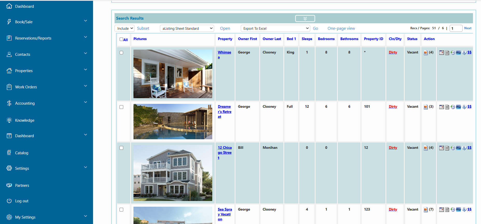Click the grid sheet icon for Dreamer's Retreat
This screenshot has height=224, width=481.
point(447,107)
